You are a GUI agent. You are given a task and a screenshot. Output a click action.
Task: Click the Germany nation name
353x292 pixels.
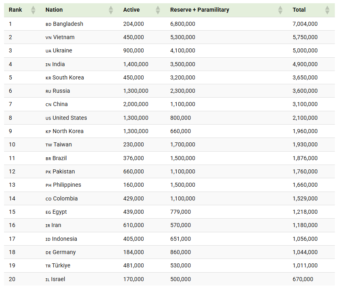point(64,252)
